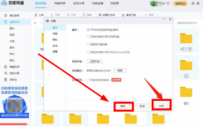203x126 pixels.
Task: Click the 我的分享 share icon
Action: 5,73
